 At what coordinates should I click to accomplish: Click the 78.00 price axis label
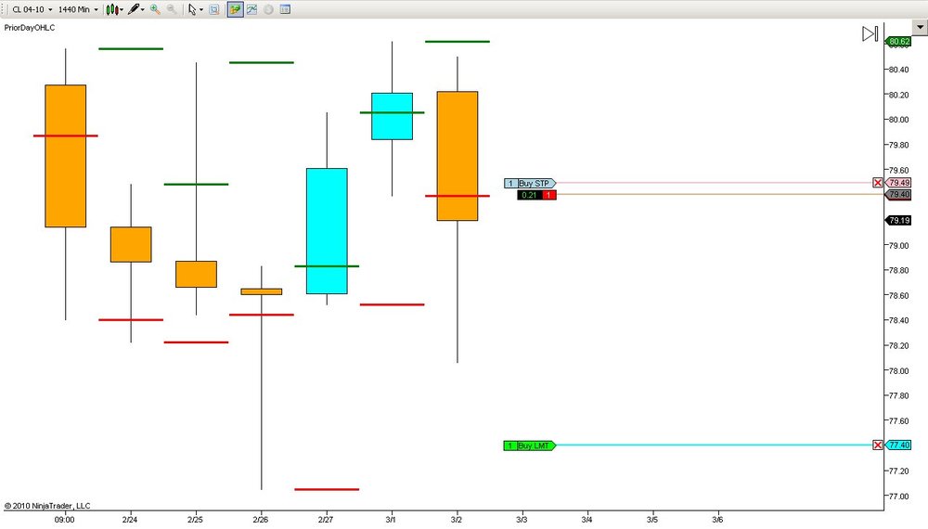[898, 371]
